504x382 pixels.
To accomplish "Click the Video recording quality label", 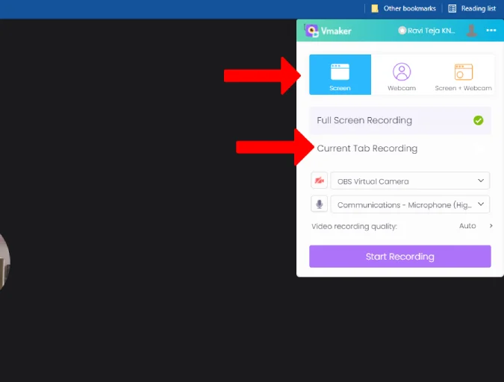I will (354, 226).
